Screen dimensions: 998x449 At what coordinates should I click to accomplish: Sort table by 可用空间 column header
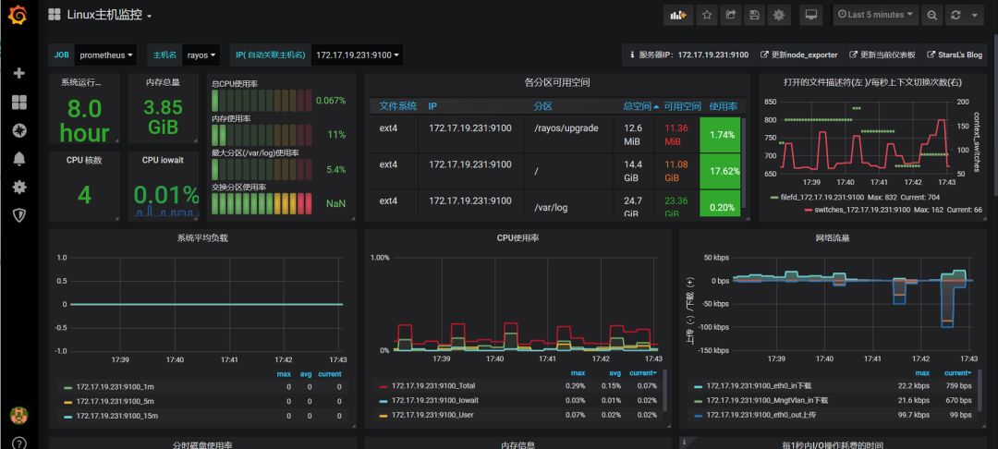pos(682,106)
